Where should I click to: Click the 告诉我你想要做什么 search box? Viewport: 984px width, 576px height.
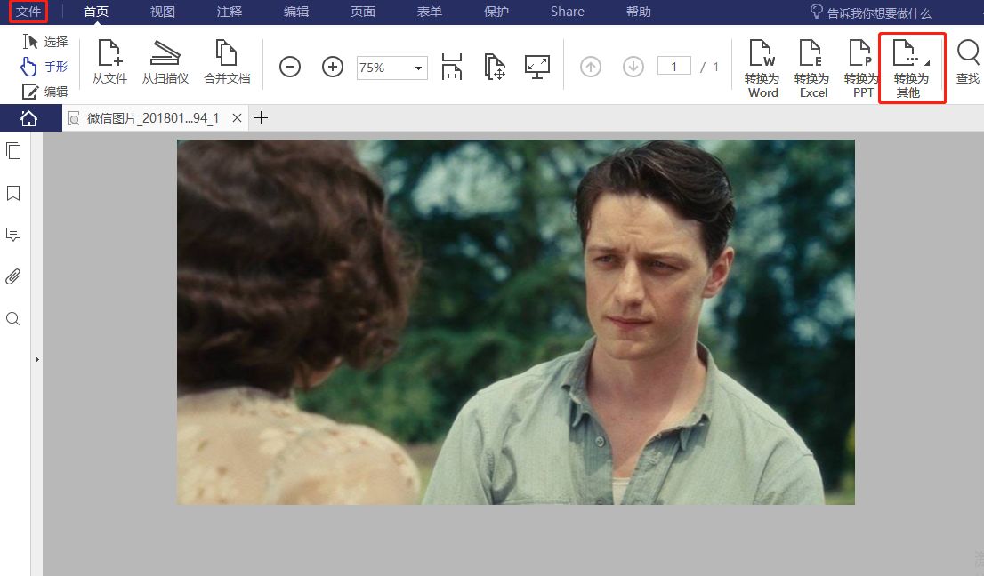[871, 12]
